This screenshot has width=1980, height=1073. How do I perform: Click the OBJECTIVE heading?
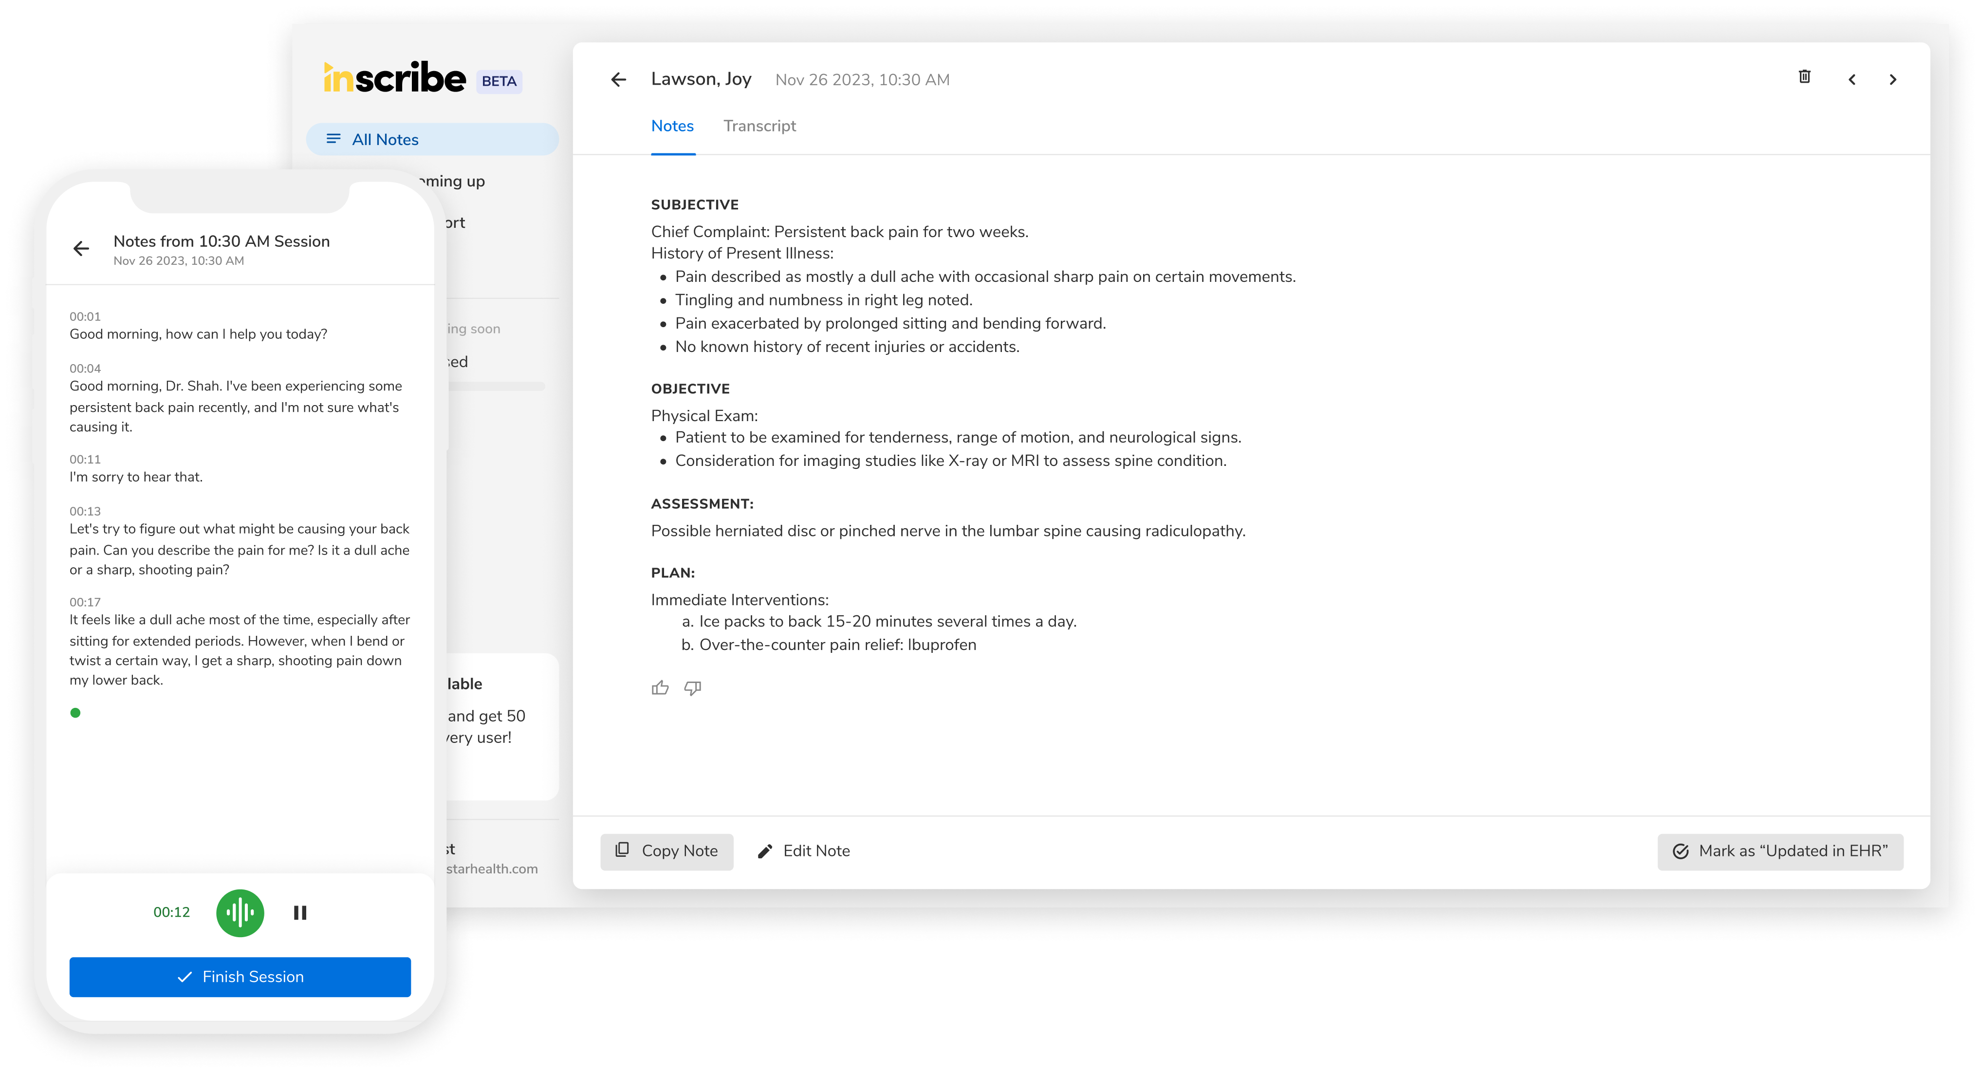click(690, 389)
